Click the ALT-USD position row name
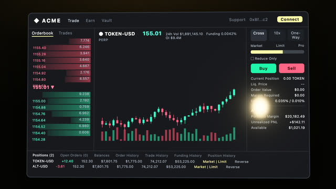Image resolution: width=336 pixels, height=189 pixels. pyautogui.click(x=40, y=166)
